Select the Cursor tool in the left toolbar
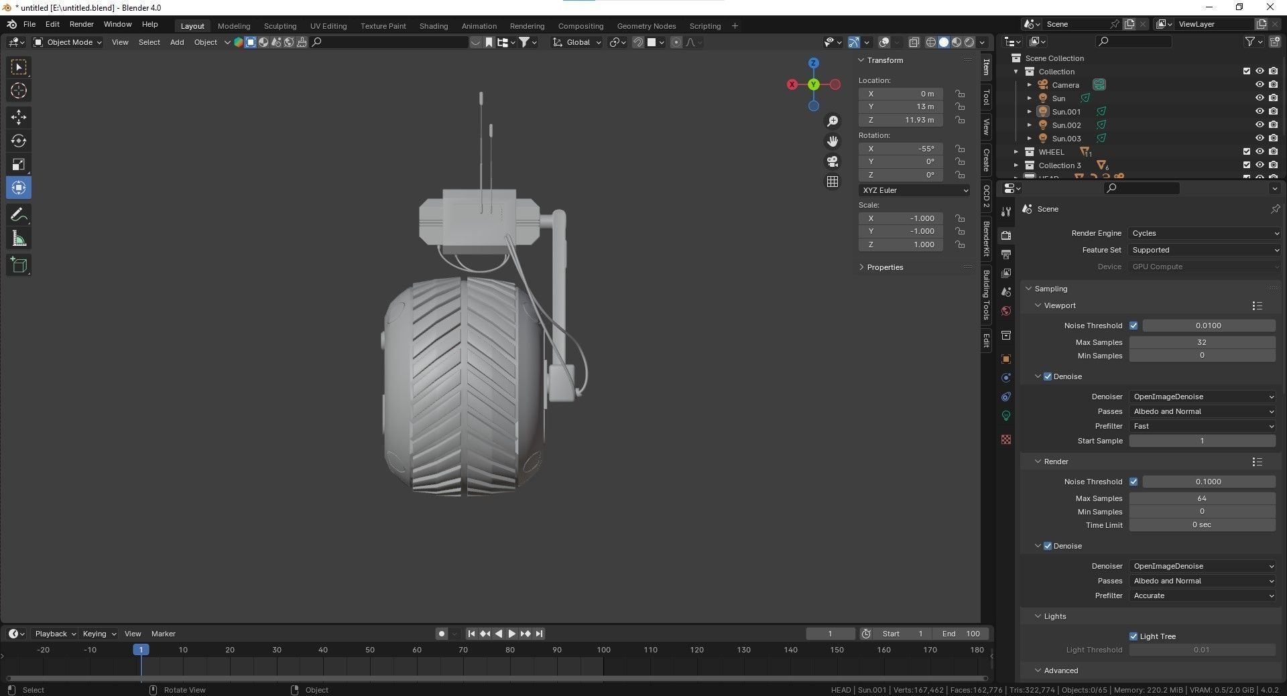The height and width of the screenshot is (696, 1287). [19, 90]
